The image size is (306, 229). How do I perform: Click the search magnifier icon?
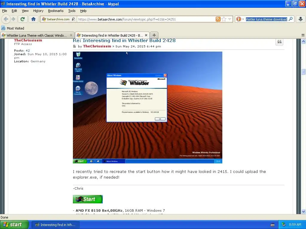click(290, 19)
